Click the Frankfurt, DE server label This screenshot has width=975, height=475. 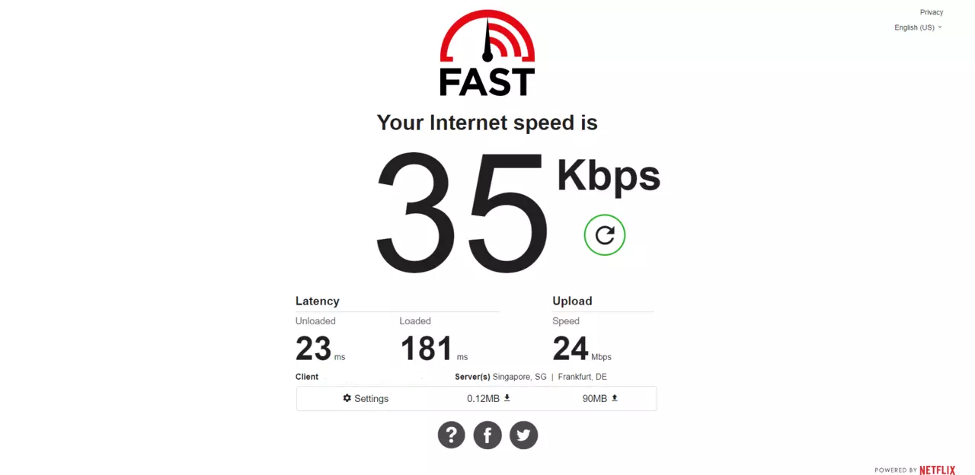point(582,377)
